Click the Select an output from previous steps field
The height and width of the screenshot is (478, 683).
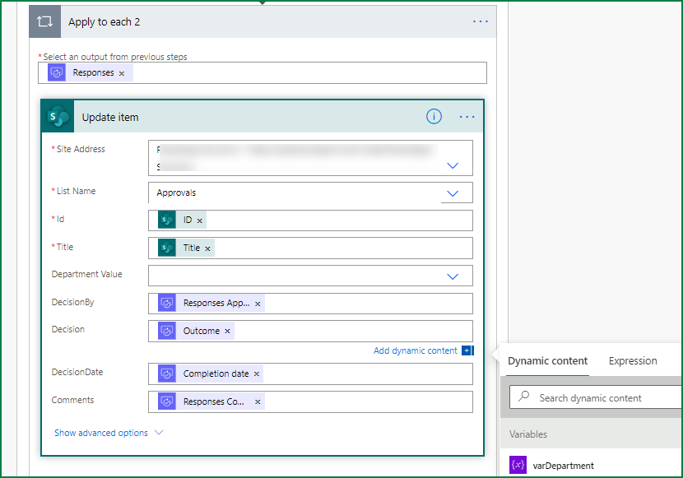click(263, 72)
